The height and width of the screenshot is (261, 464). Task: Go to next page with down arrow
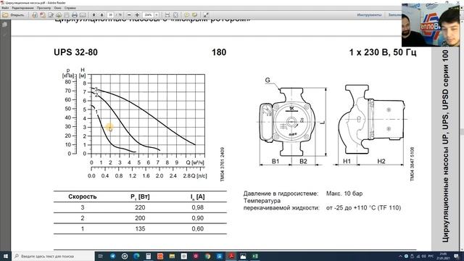101,14
